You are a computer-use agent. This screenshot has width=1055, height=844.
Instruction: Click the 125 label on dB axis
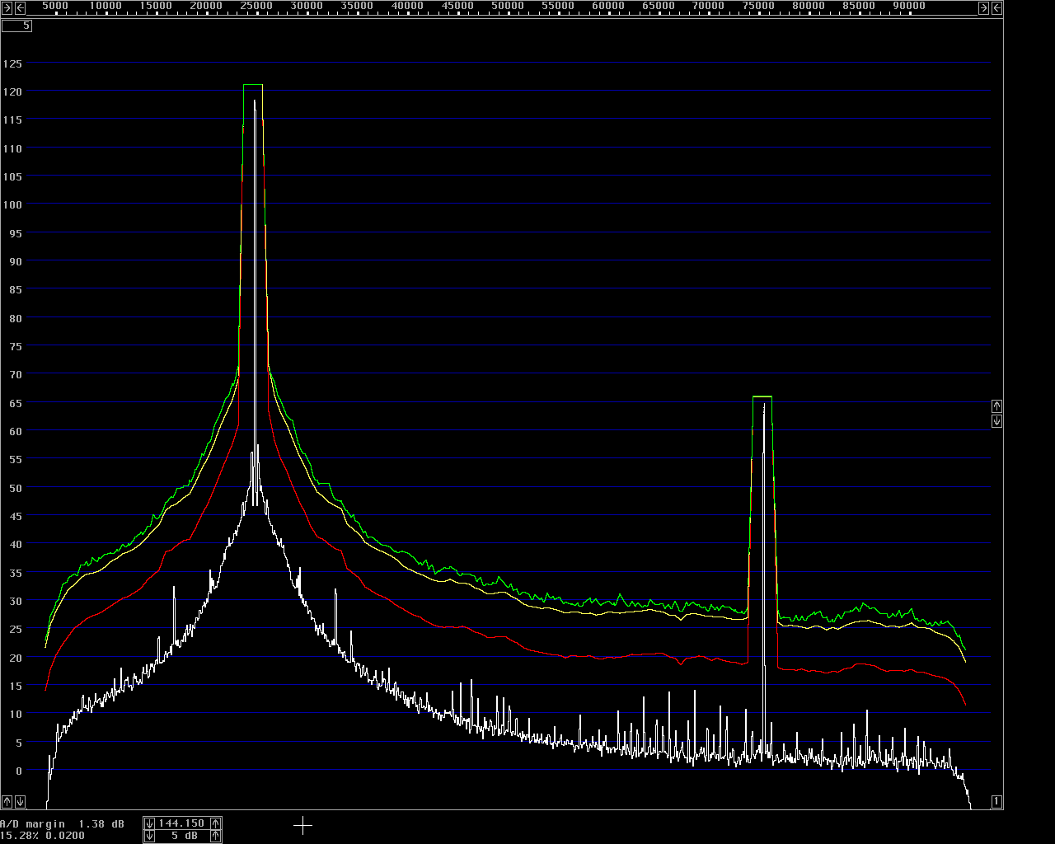pos(13,63)
